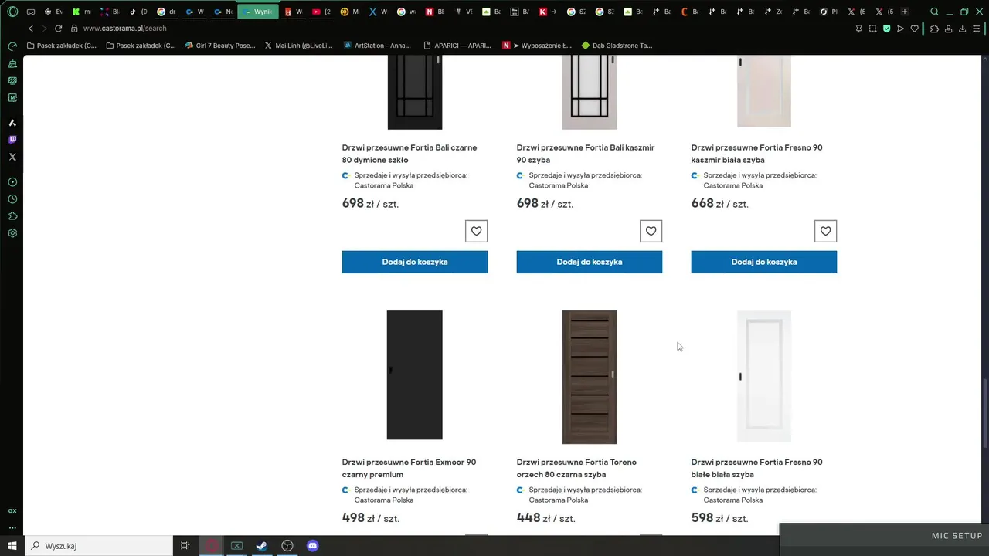
Task: Search tabs with the magnifier icon
Action: click(934, 12)
